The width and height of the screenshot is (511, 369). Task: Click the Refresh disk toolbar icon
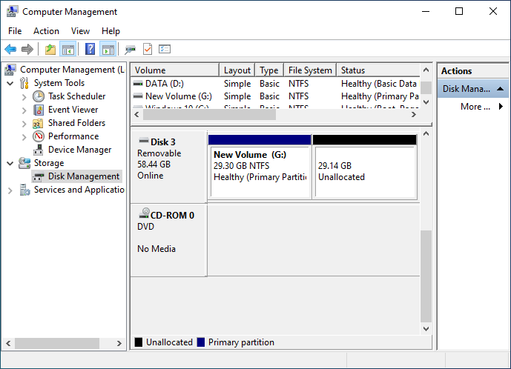130,50
